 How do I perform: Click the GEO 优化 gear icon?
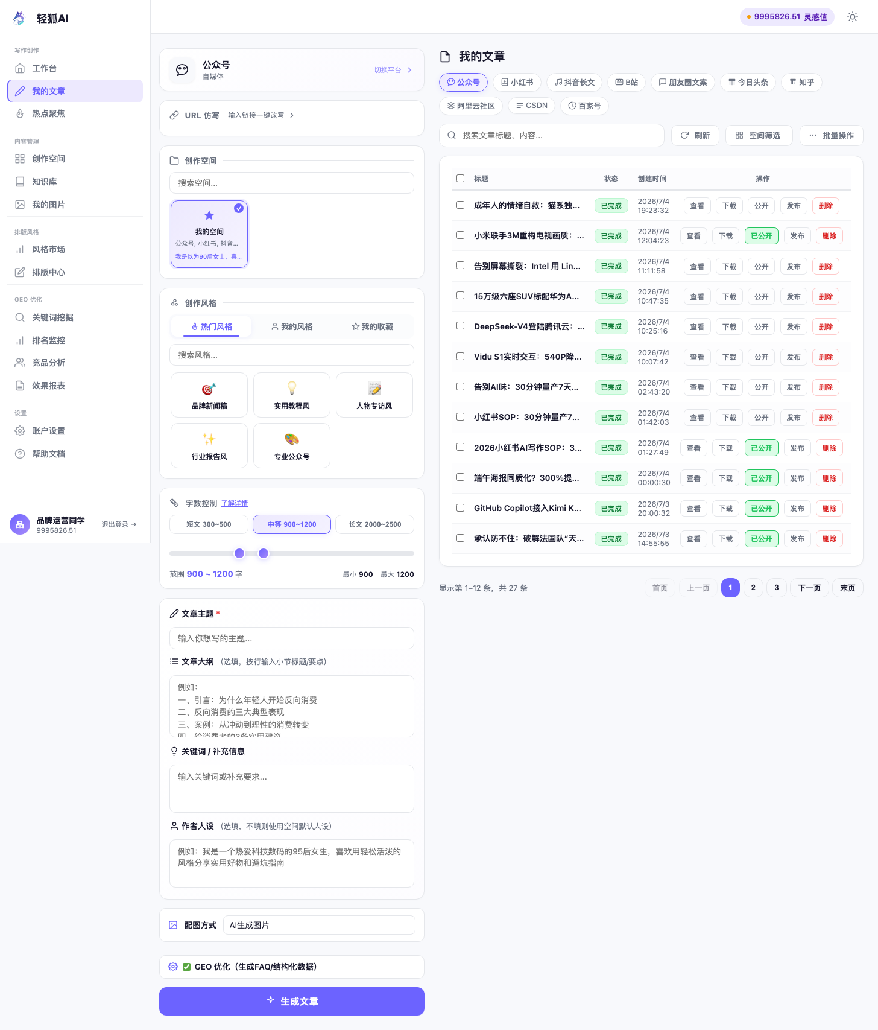173,967
